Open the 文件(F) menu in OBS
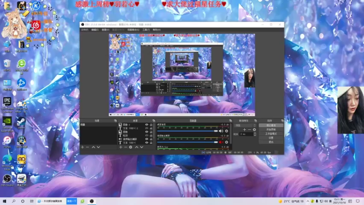Screen dimensions: 364x205 pos(85,30)
